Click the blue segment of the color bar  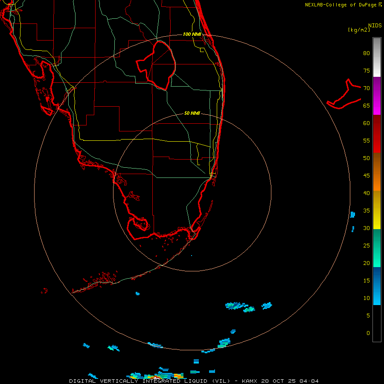click(x=377, y=286)
